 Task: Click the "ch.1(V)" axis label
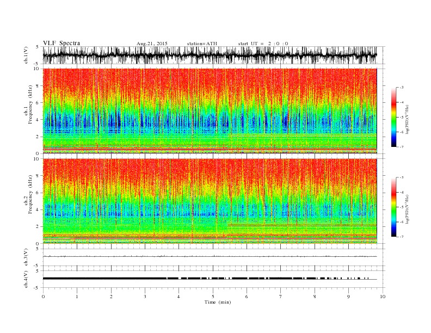pyautogui.click(x=26, y=55)
